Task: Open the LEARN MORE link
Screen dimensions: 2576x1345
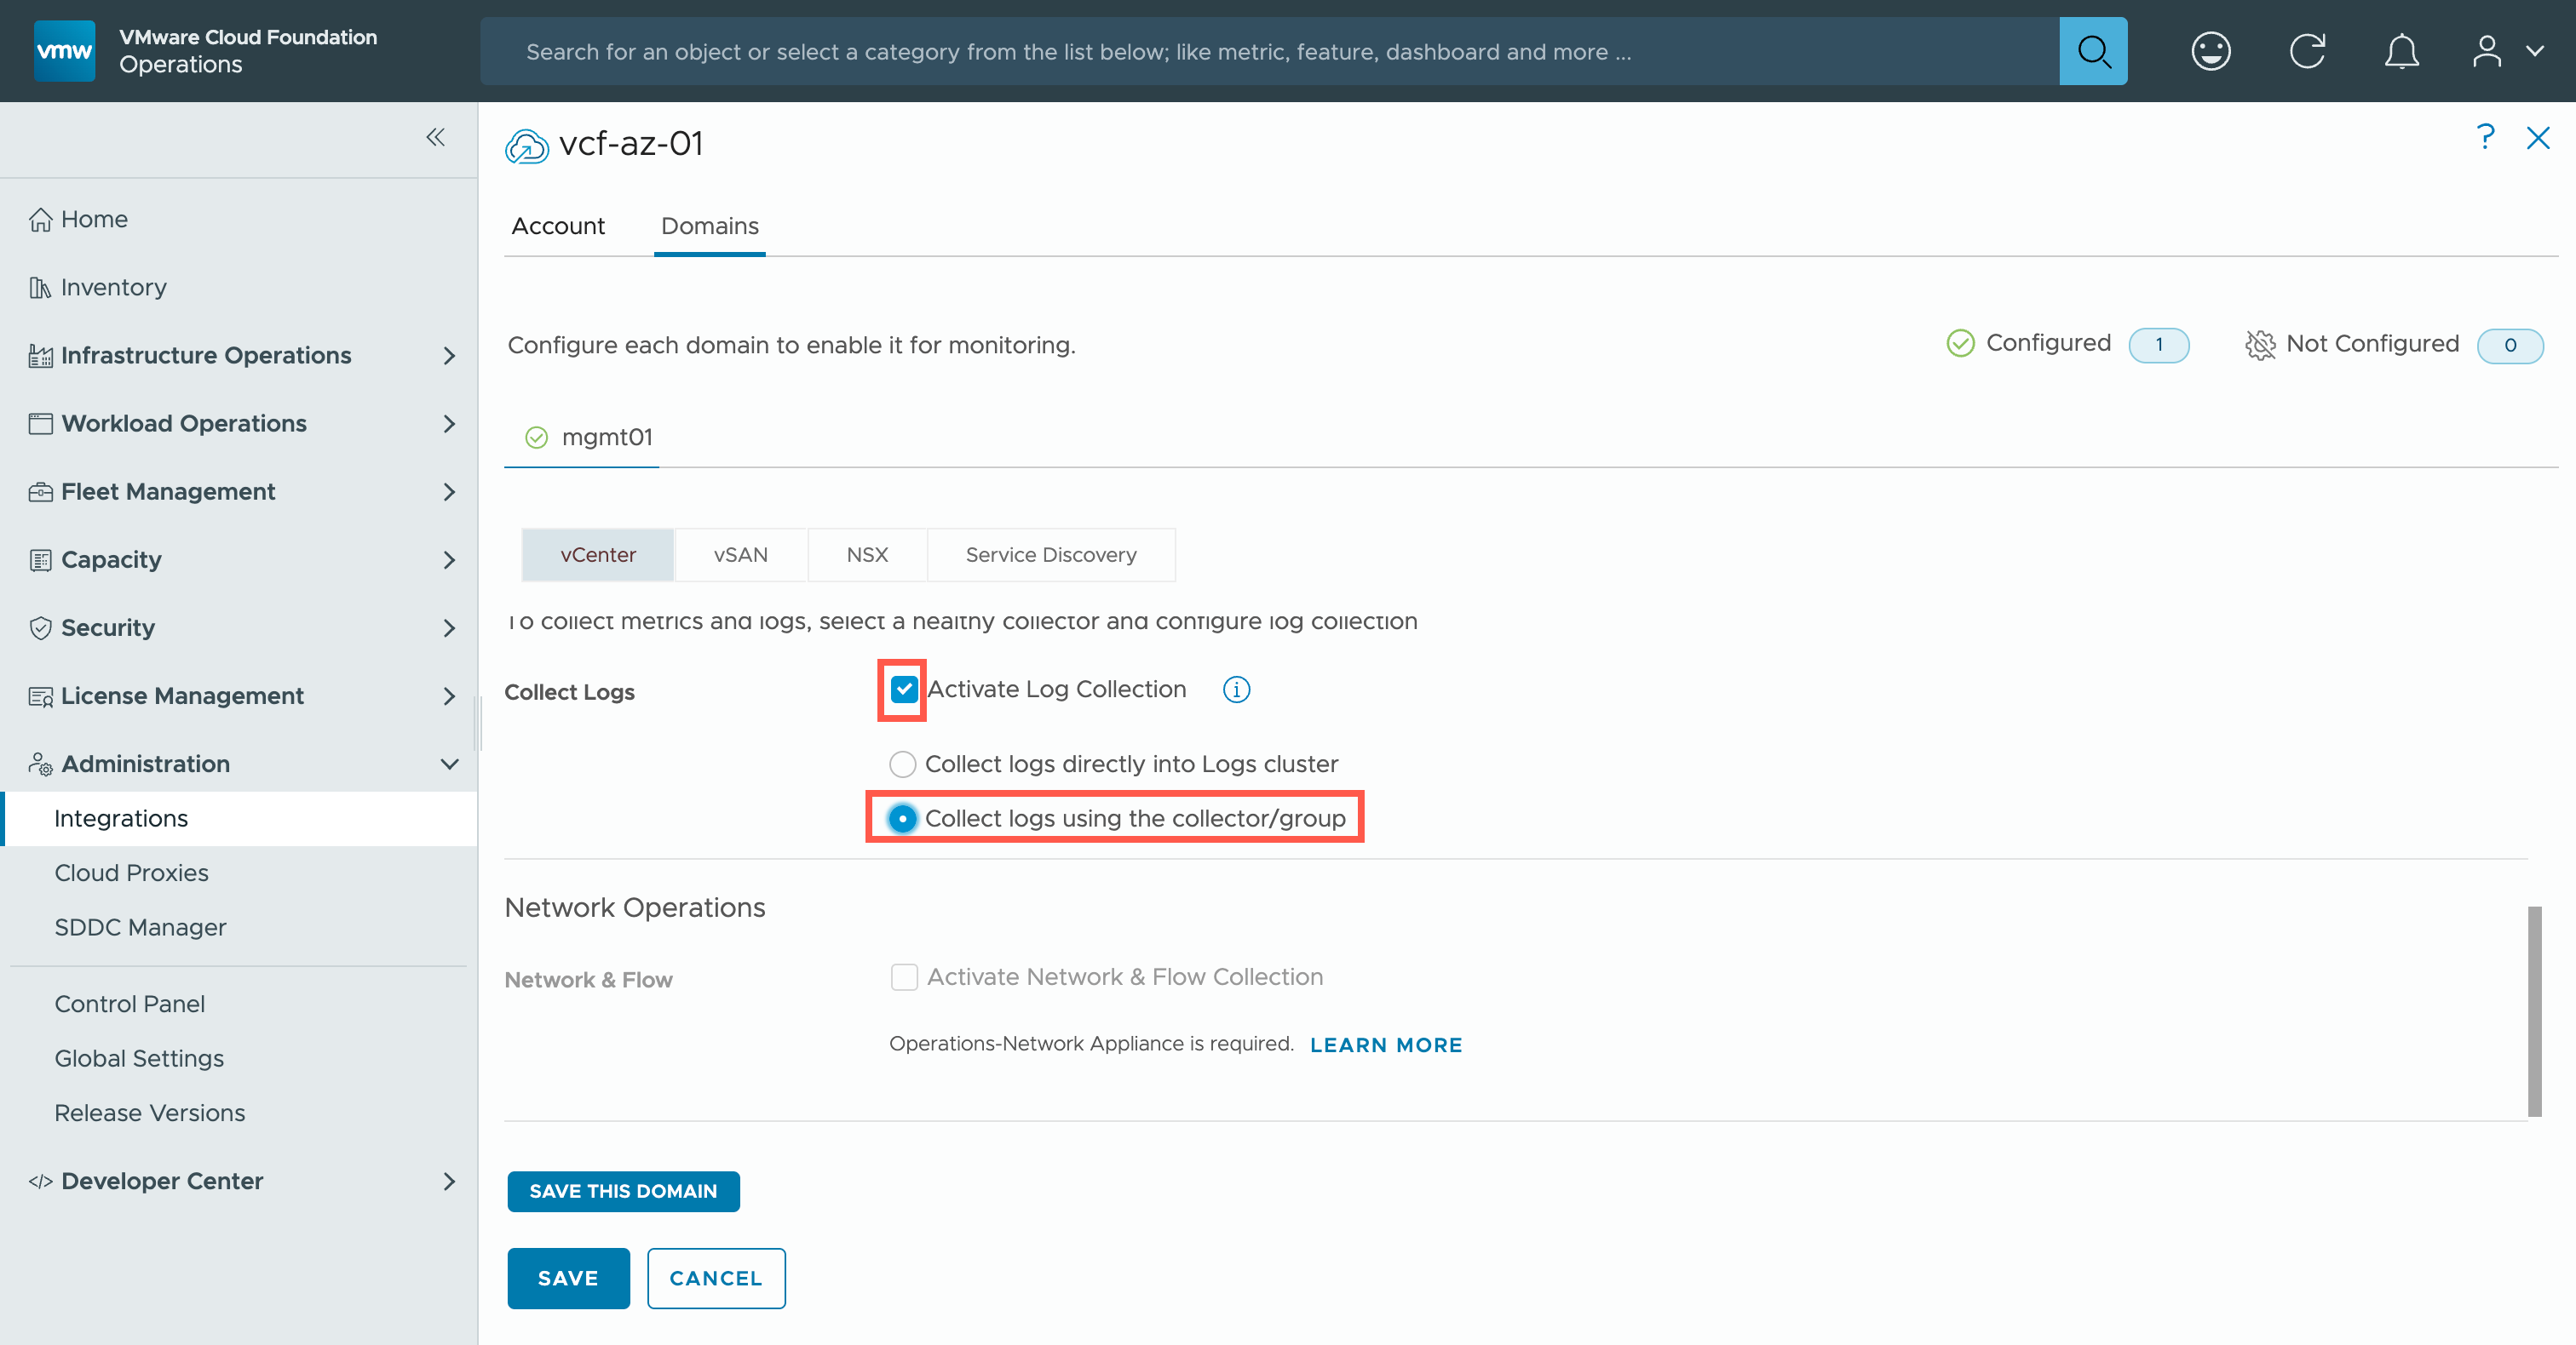Action: tap(1385, 1045)
